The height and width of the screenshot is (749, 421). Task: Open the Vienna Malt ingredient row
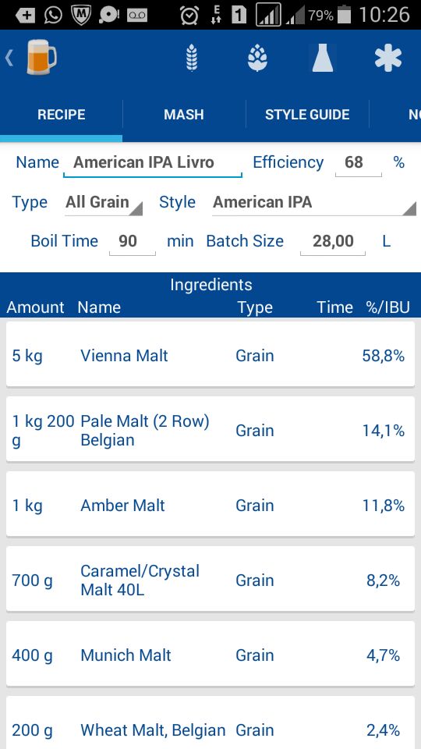pyautogui.click(x=210, y=354)
